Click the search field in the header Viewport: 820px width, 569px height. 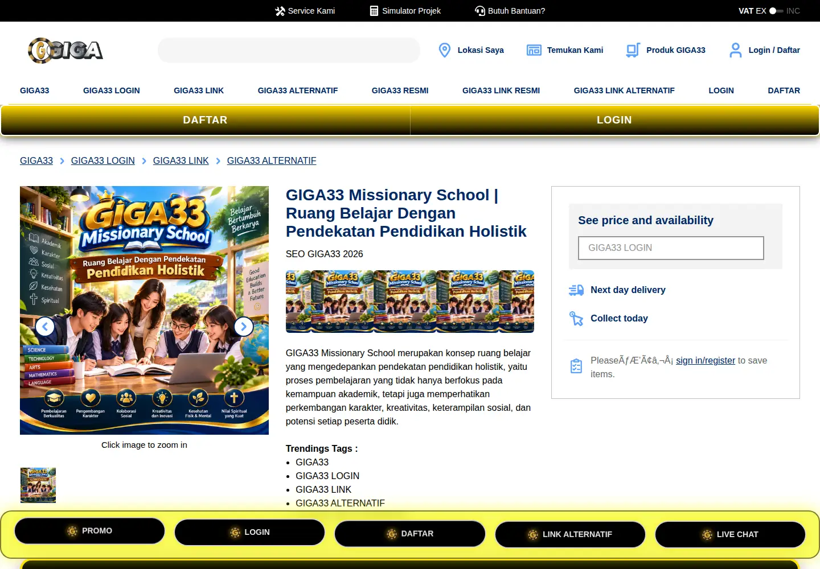pyautogui.click(x=289, y=50)
